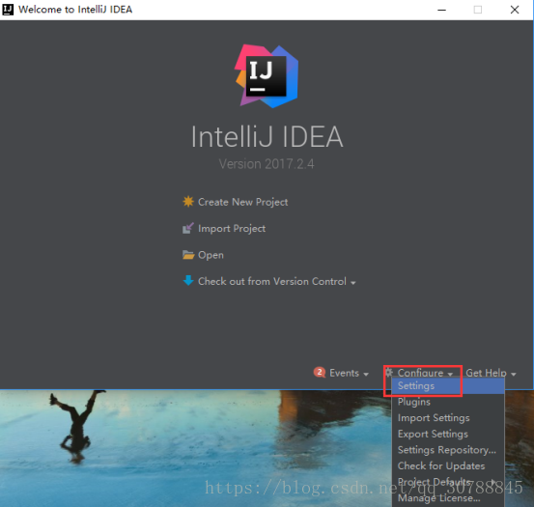Image resolution: width=534 pixels, height=507 pixels.
Task: Click the Import Project arrow icon
Action: [188, 228]
